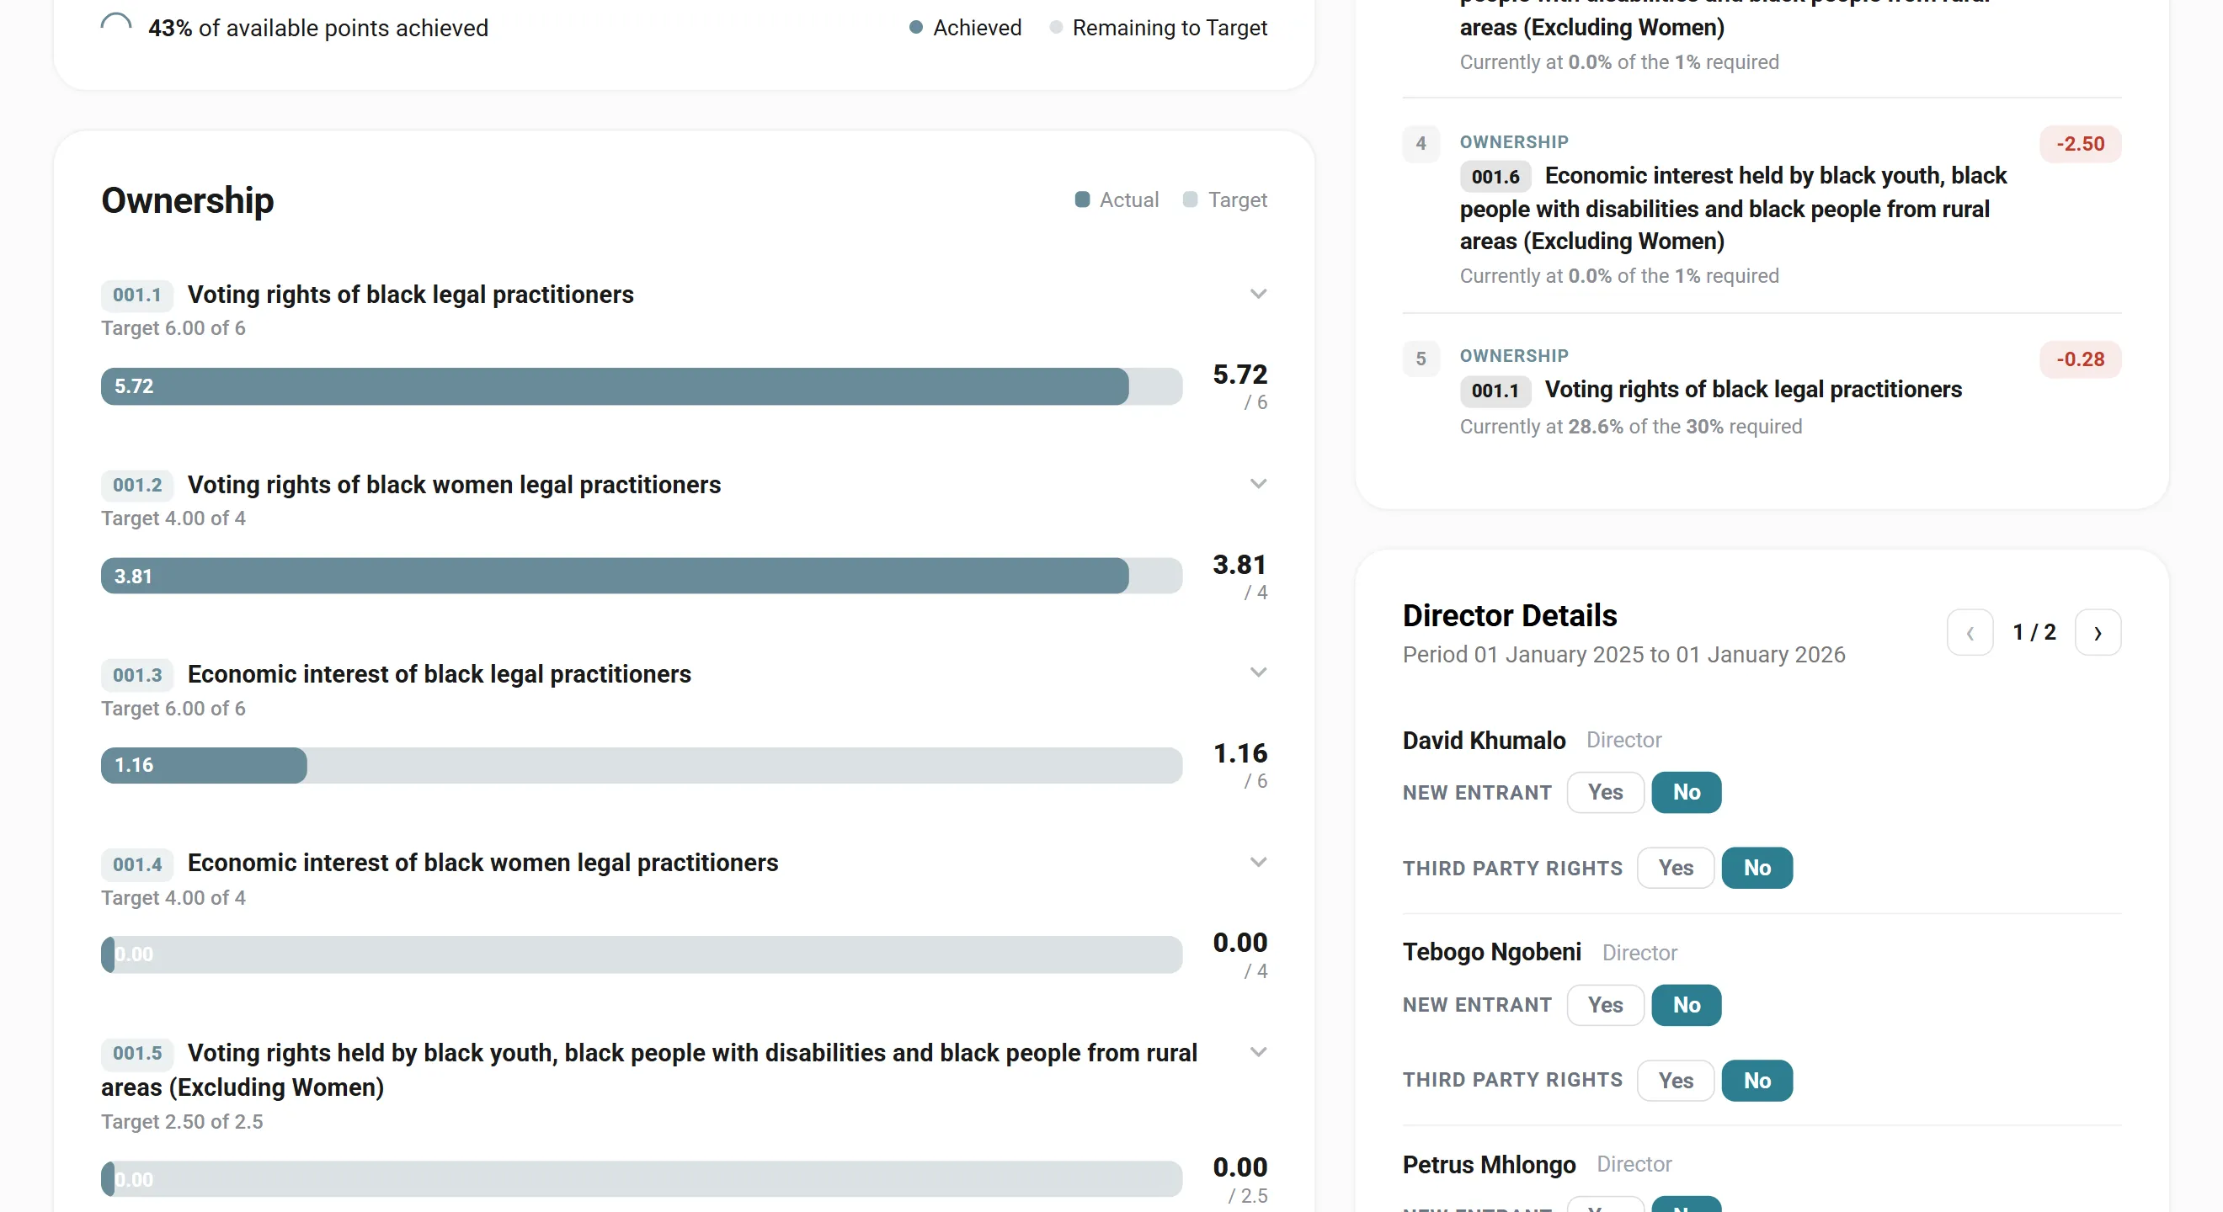Click the 3.81 black women voting progress bar
This screenshot has width=2223, height=1212.
[641, 577]
